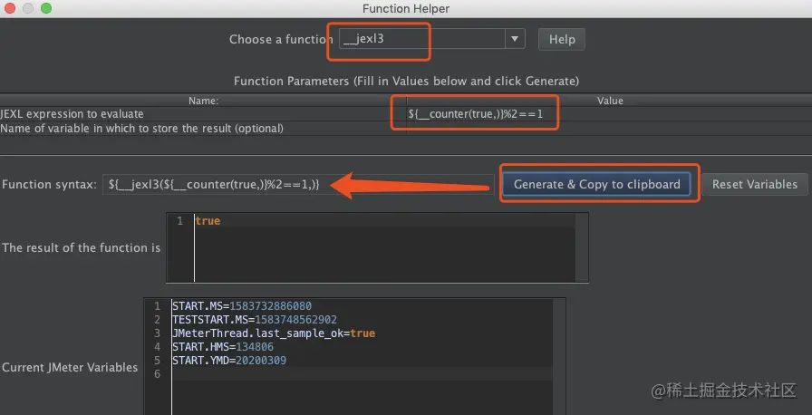Image resolution: width=812 pixels, height=415 pixels.
Task: Click the Reset Variables button
Action: point(755,184)
